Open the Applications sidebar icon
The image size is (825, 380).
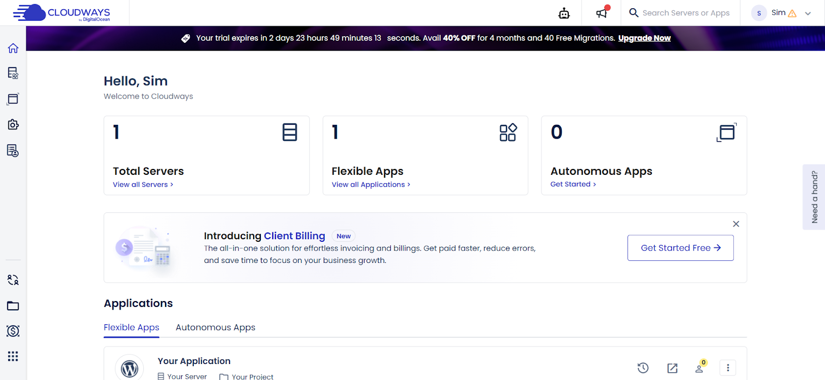[x=13, y=99]
